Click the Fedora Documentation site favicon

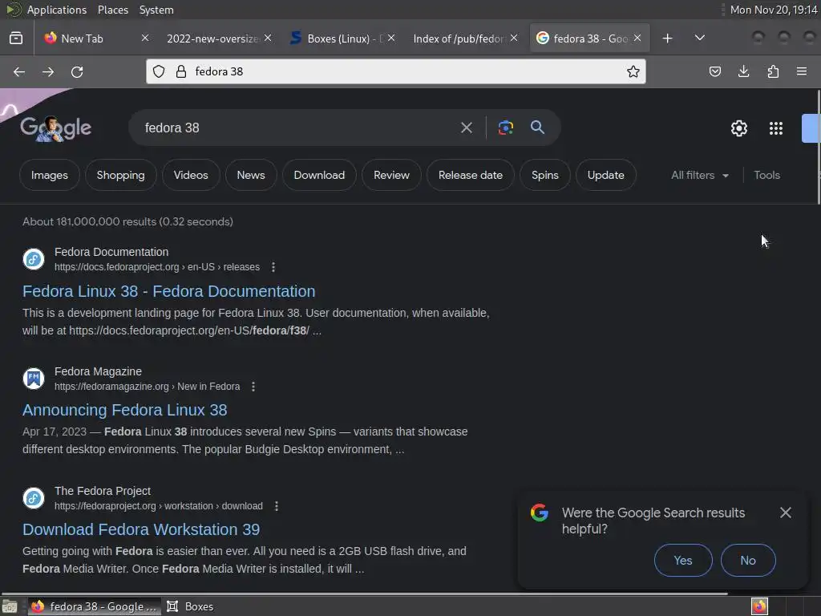click(x=34, y=259)
